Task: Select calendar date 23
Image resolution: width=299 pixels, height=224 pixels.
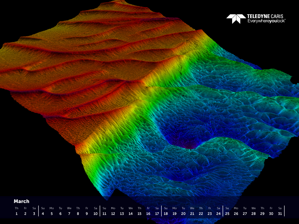Action: point(210,214)
